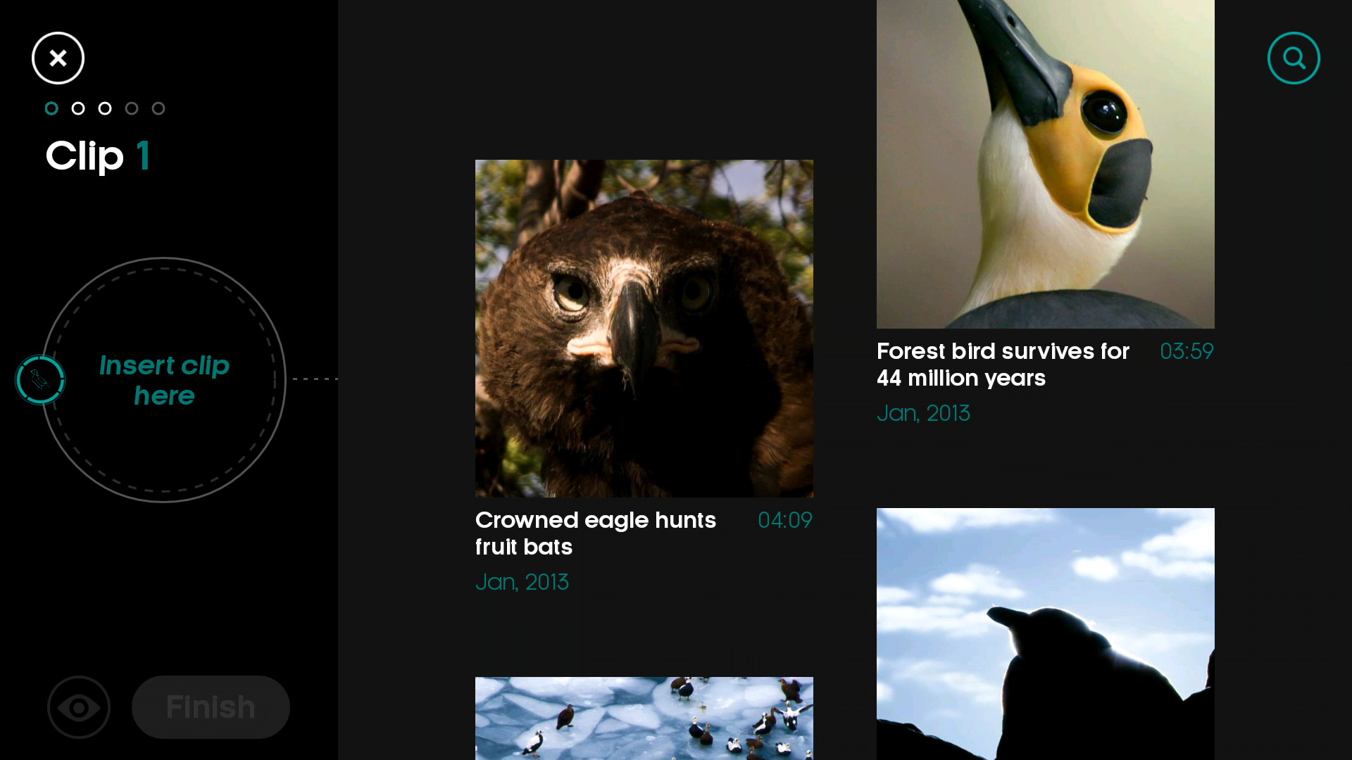
Task: Click the small bird icon circle
Action: pos(40,380)
